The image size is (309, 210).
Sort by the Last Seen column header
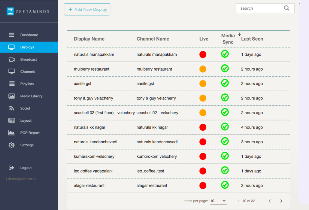pyautogui.click(x=252, y=39)
